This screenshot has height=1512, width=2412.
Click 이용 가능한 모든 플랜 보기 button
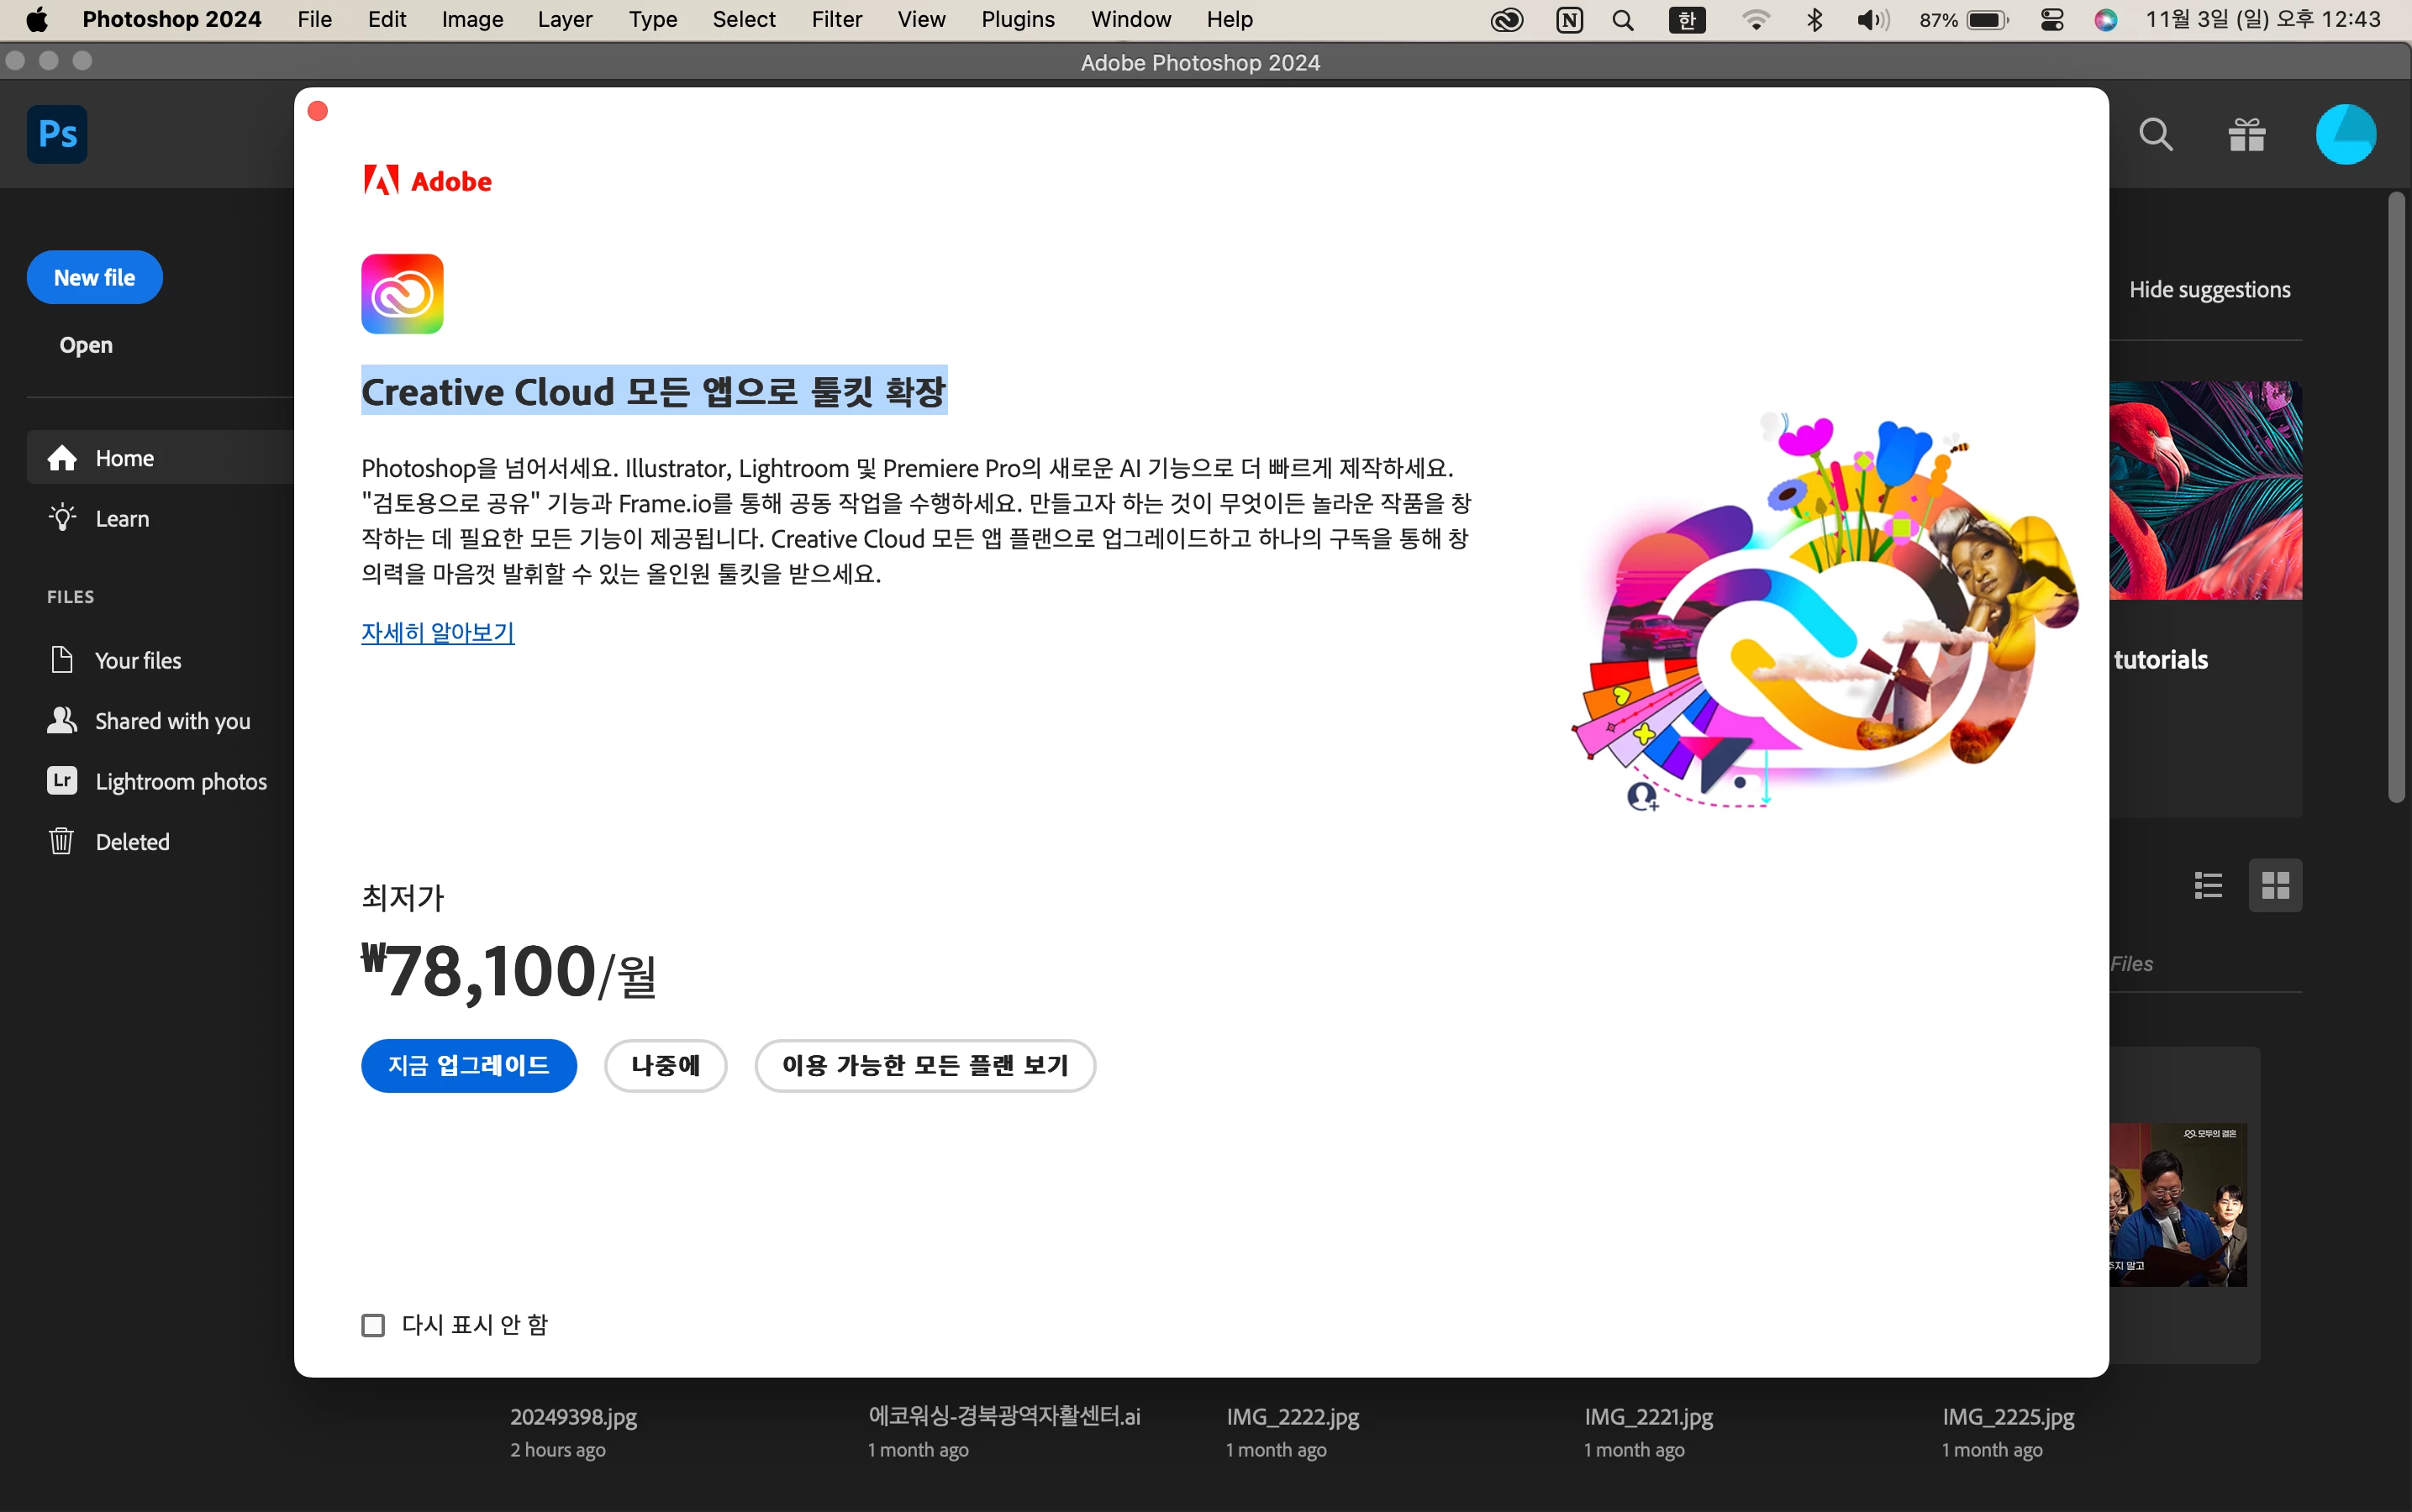[x=924, y=1065]
